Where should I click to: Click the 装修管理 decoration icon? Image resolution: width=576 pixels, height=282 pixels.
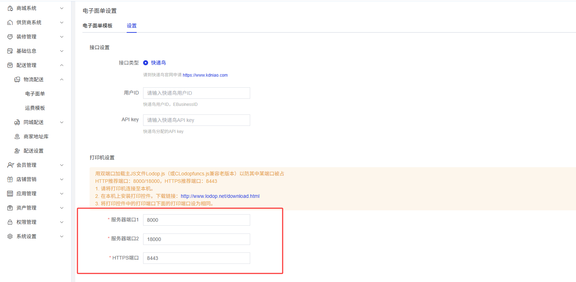tap(10, 37)
